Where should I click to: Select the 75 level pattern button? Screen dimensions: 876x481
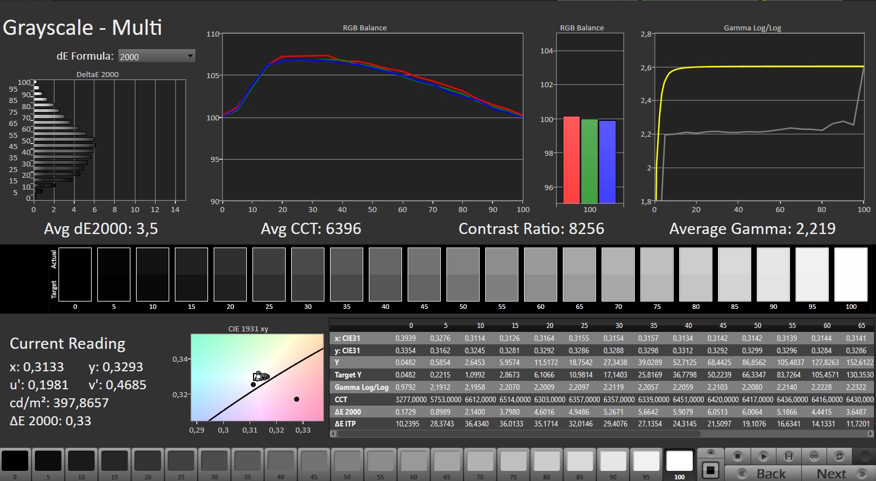513,465
